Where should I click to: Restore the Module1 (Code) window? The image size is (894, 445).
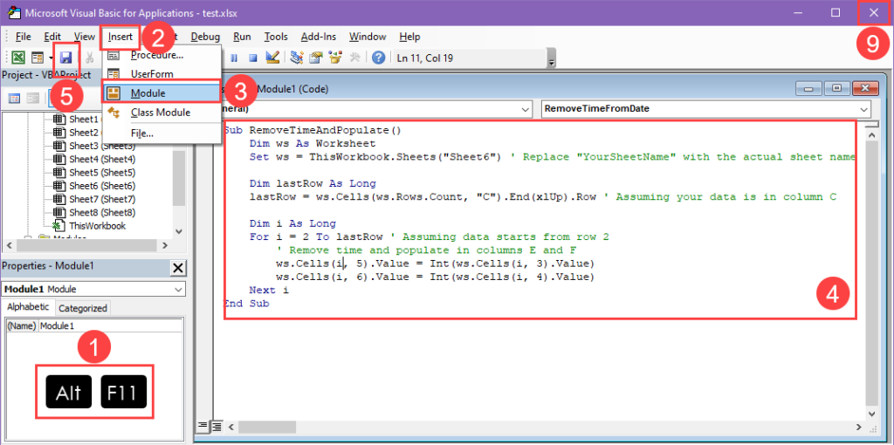click(836, 88)
